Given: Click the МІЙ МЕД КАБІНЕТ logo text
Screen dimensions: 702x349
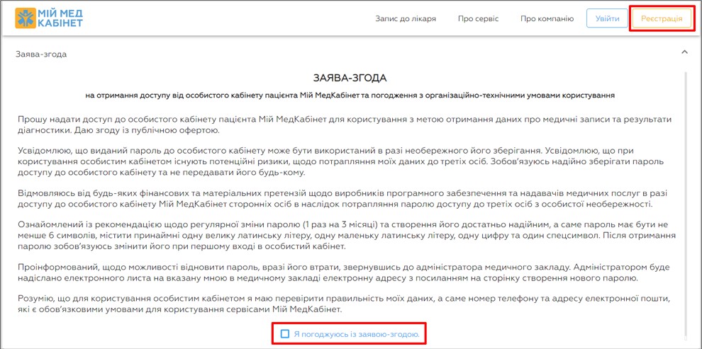Looking at the screenshot, I should (x=62, y=18).
